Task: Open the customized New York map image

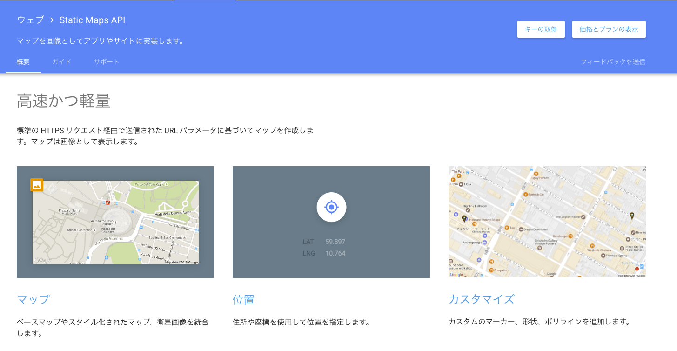Action: [x=547, y=222]
